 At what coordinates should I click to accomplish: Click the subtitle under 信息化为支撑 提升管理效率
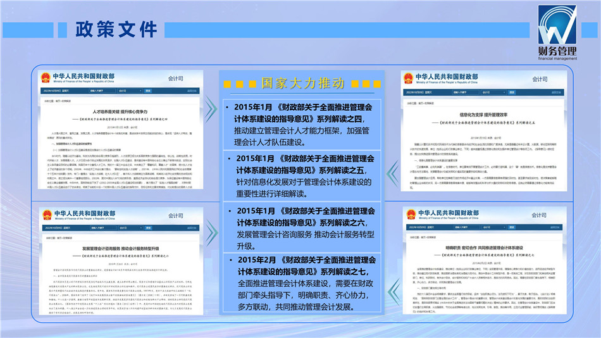point(483,123)
